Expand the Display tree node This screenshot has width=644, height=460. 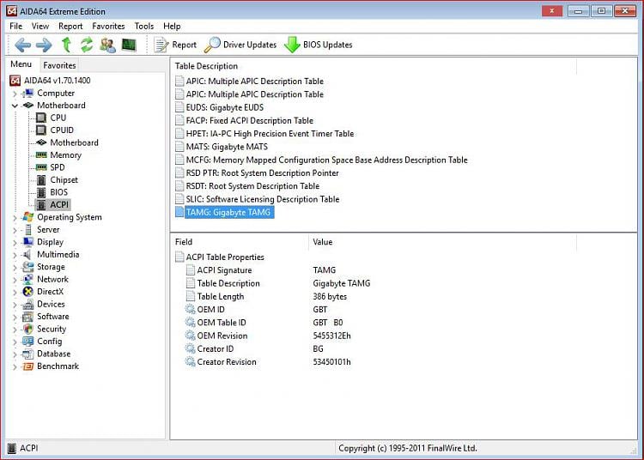(15, 243)
